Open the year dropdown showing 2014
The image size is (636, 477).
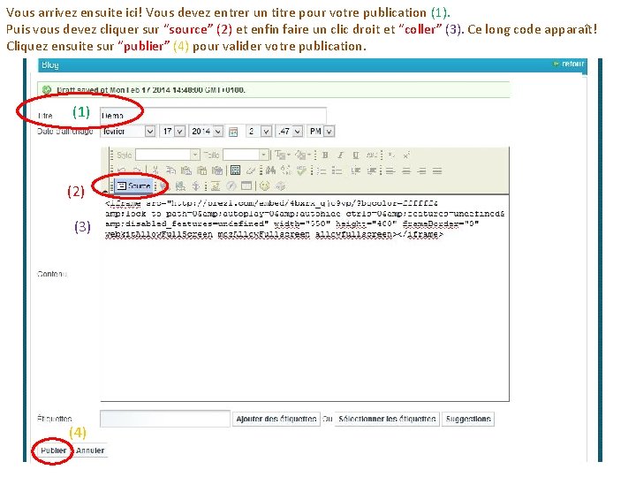coord(206,132)
